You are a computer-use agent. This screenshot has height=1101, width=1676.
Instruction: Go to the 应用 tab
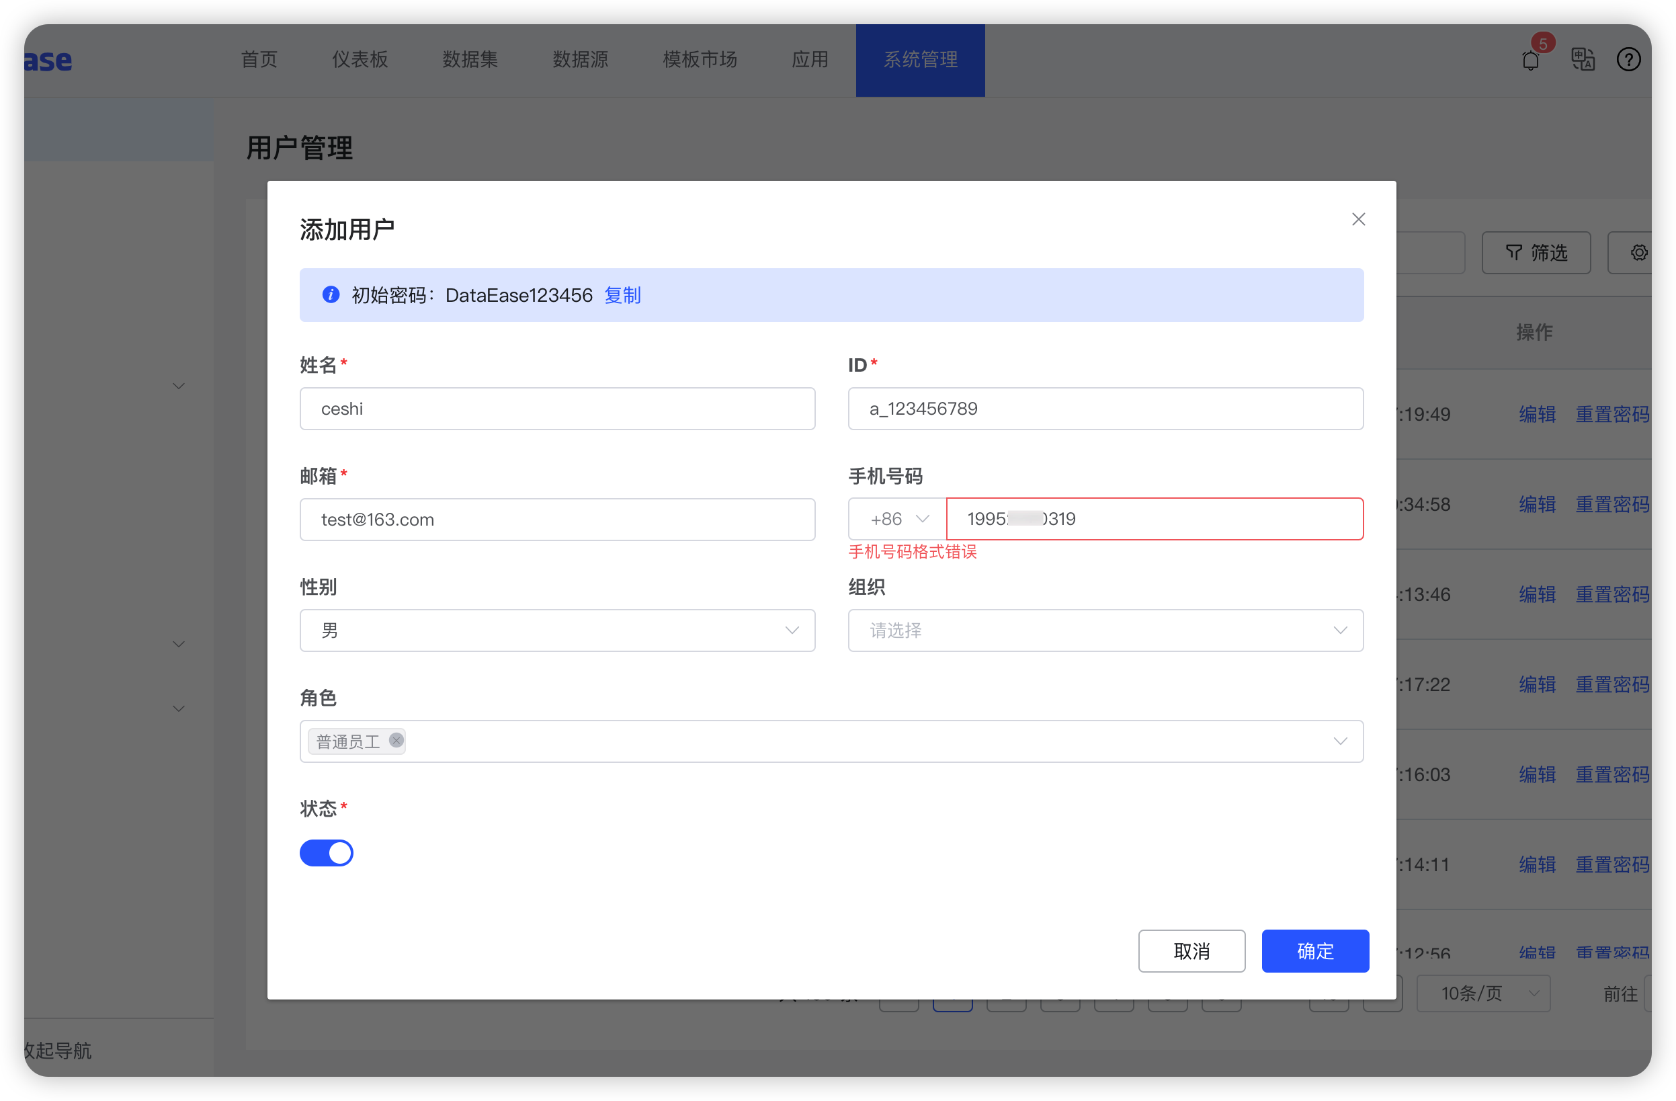(x=810, y=60)
